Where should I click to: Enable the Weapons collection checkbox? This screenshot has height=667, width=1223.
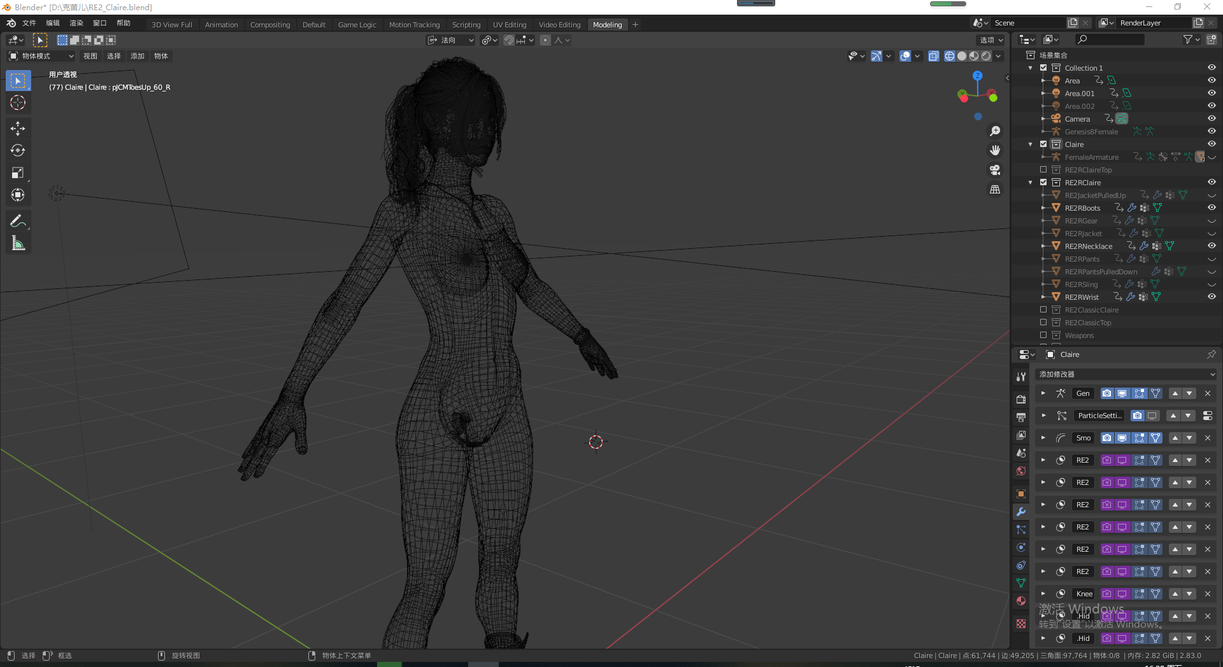pyautogui.click(x=1043, y=335)
